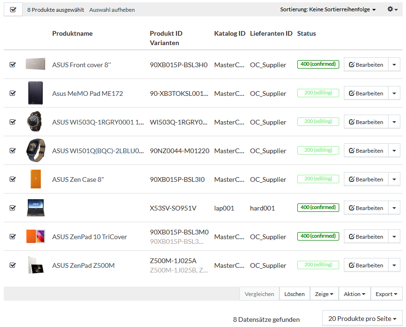Viewport: 406px width, 327px height.
Task: Click Bearbeiten for ASUS ZenPad 10 TriCover
Action: tap(366, 237)
